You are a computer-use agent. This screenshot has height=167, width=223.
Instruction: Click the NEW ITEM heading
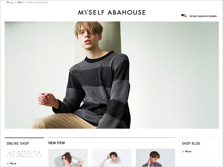57,143
